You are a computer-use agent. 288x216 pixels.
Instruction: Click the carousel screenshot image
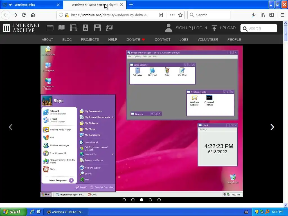(142, 121)
